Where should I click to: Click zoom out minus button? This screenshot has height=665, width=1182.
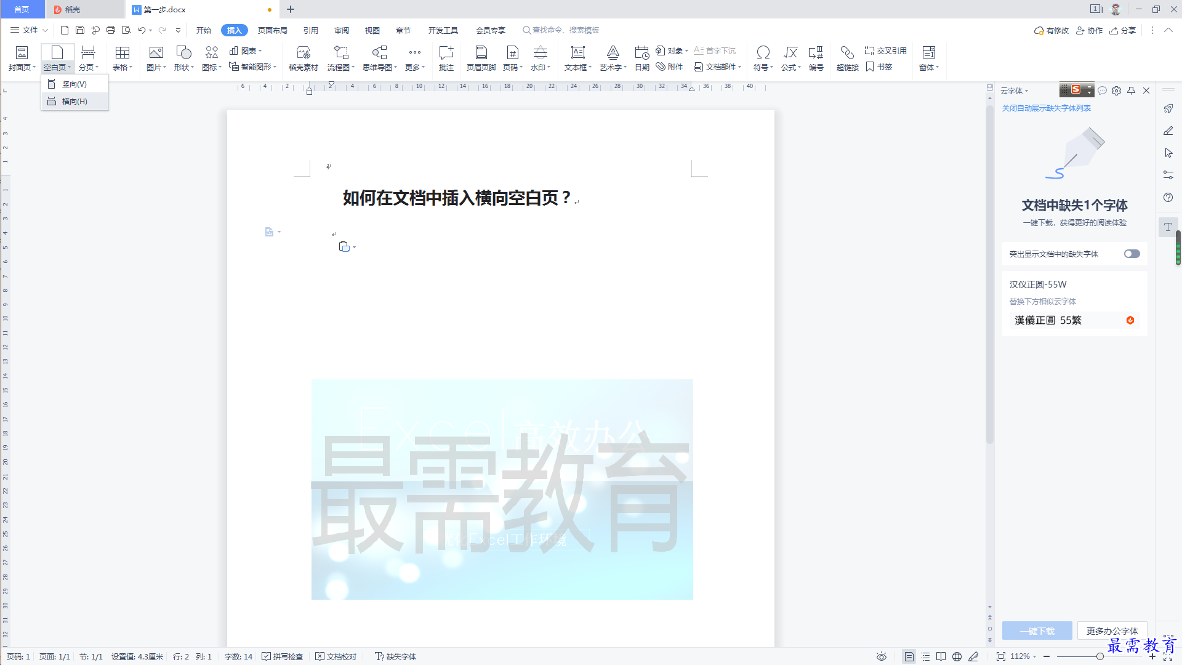tap(1047, 656)
